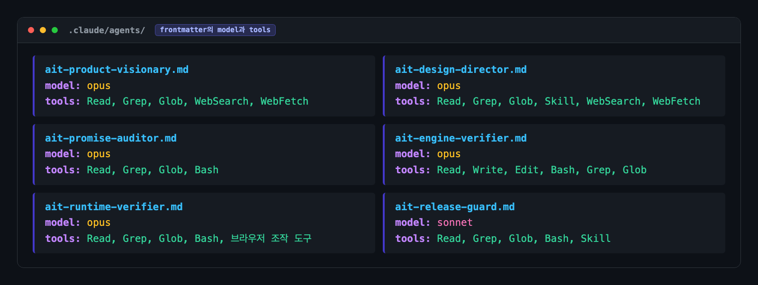
Task: Click Read in ait-promise-auditor tools
Action: [x=99, y=170]
